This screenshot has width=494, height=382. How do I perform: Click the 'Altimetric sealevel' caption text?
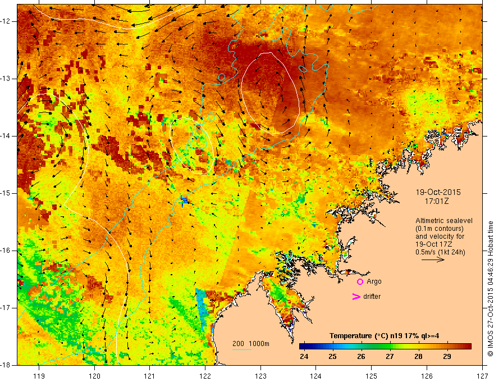pos(444,221)
